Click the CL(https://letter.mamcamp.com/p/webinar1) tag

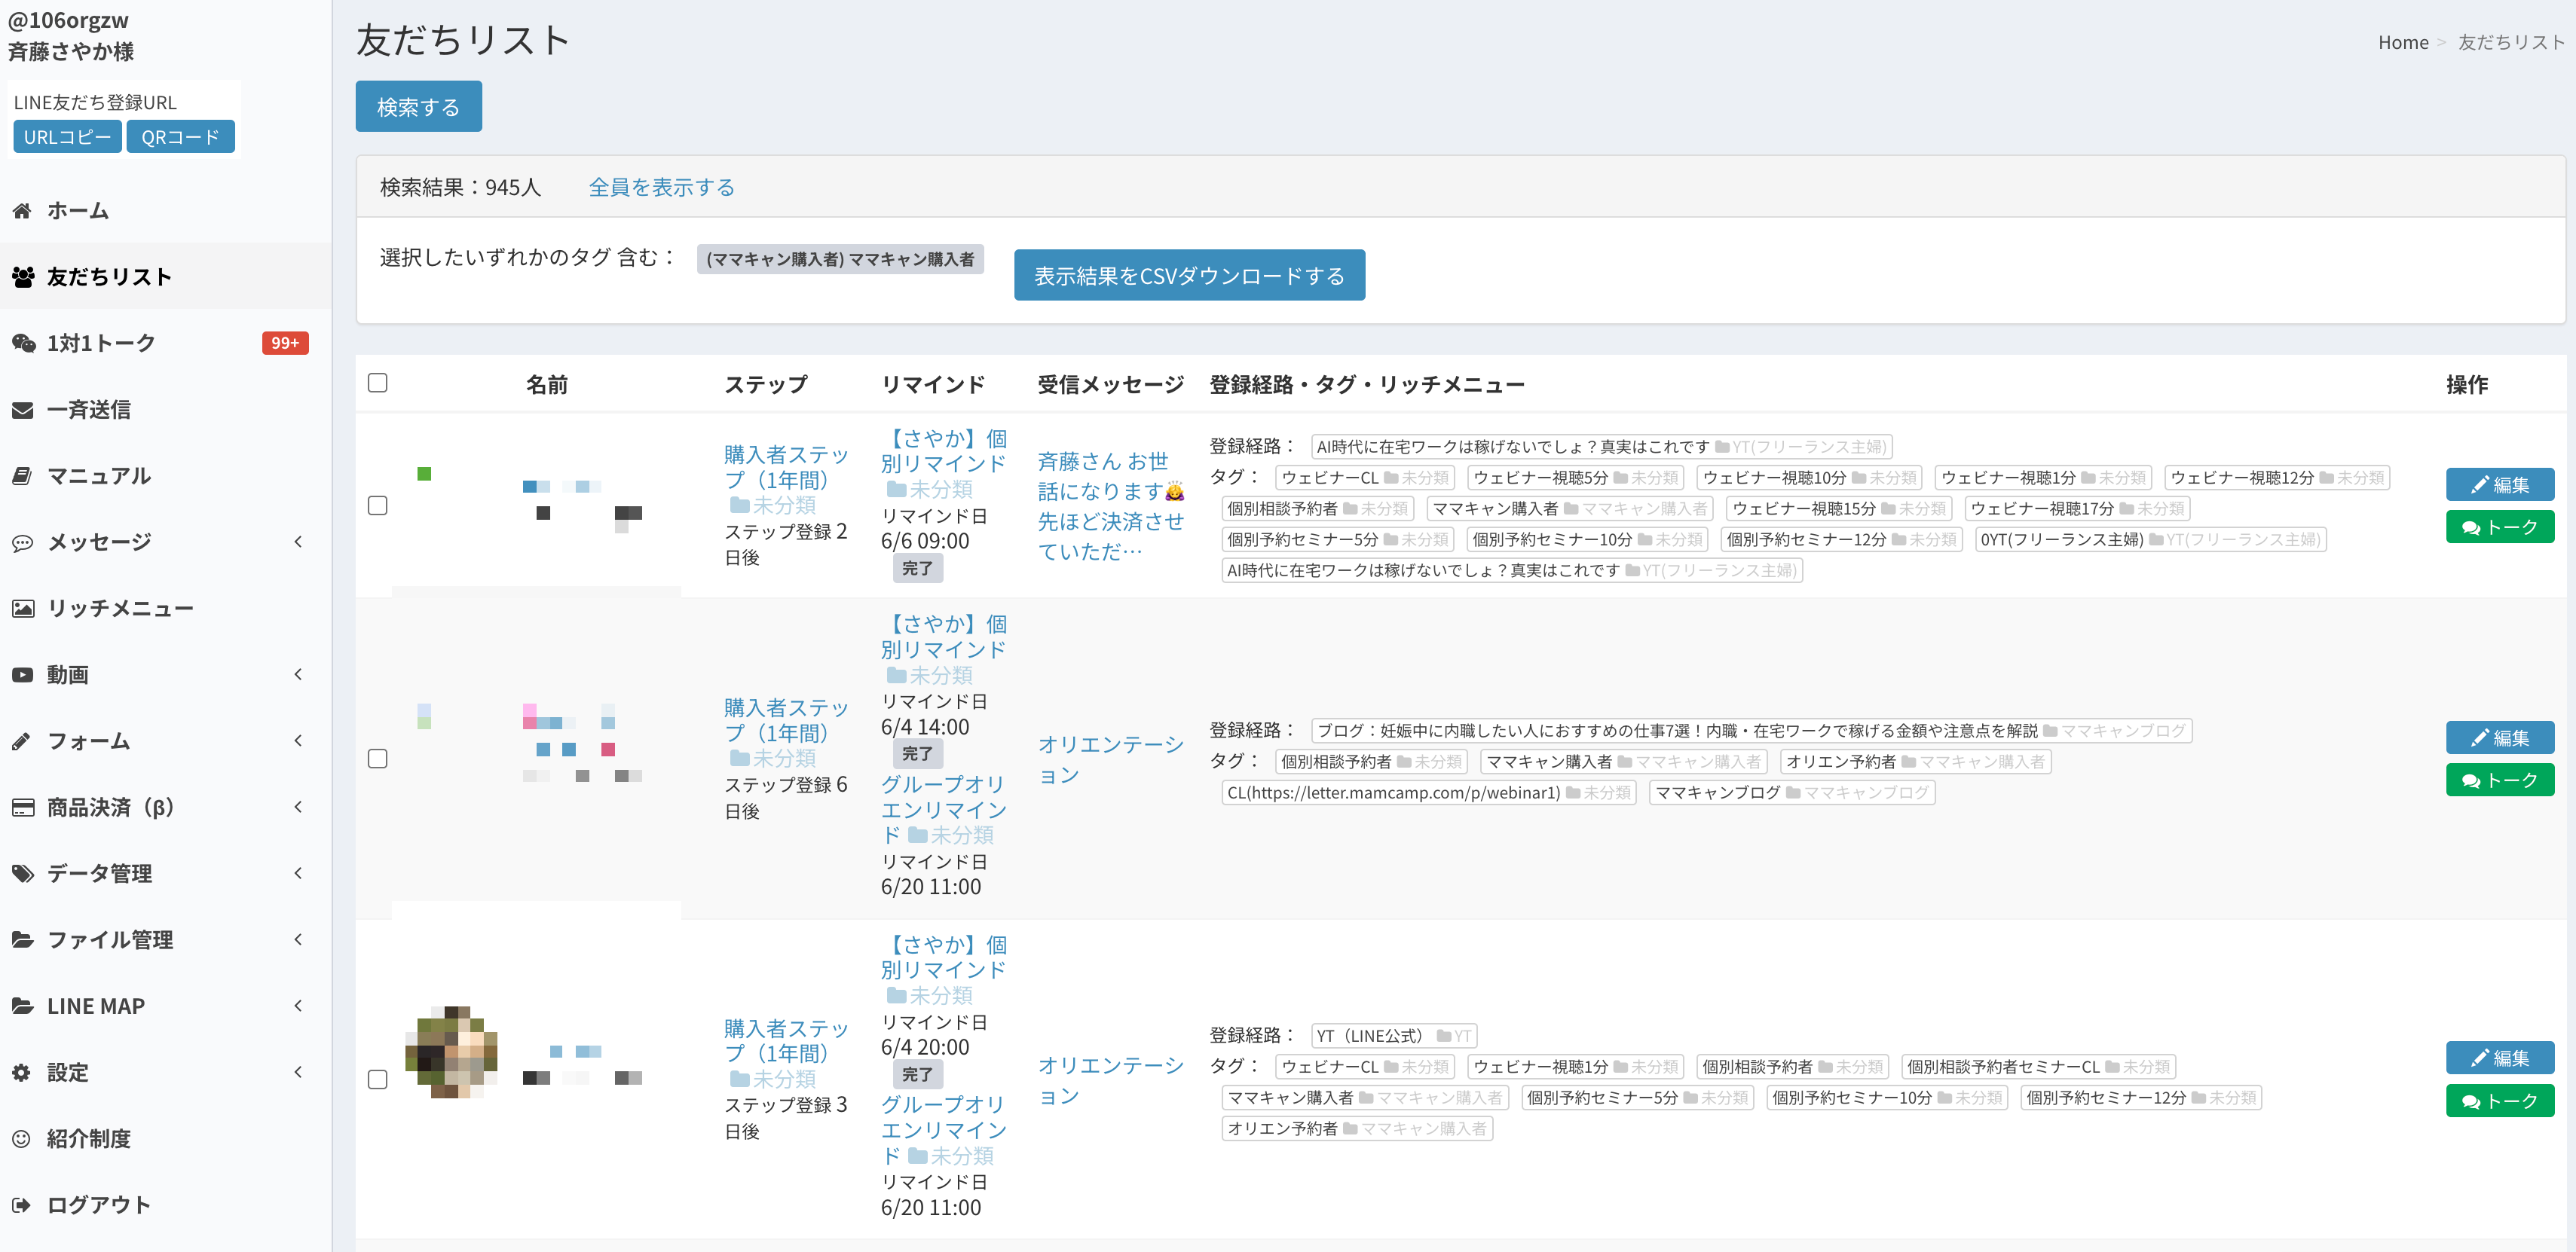(x=1428, y=792)
